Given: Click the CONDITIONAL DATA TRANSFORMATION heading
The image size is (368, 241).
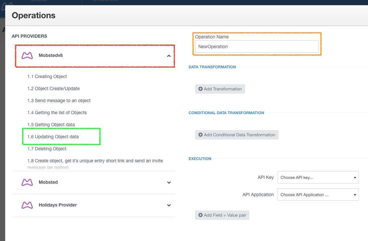Looking at the screenshot, I should point(226,113).
